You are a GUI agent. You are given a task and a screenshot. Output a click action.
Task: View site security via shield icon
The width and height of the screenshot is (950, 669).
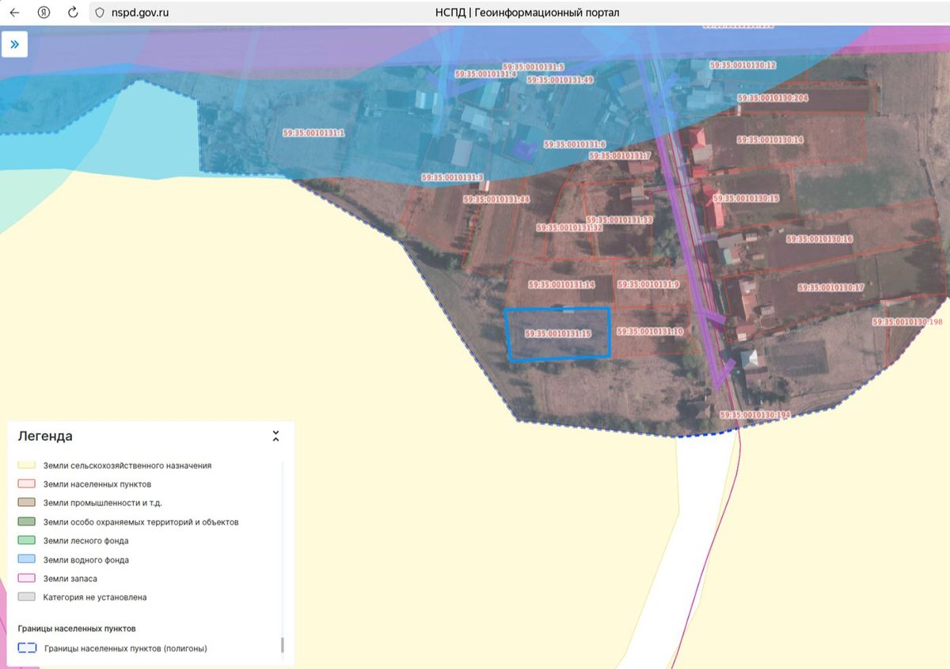pos(99,13)
